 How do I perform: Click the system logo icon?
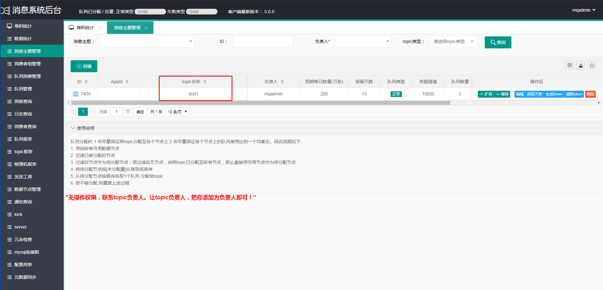[x=5, y=10]
